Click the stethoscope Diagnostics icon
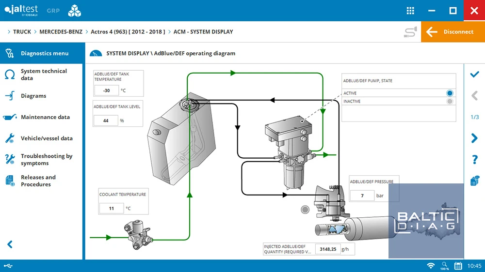485x272 pixels. click(10, 53)
